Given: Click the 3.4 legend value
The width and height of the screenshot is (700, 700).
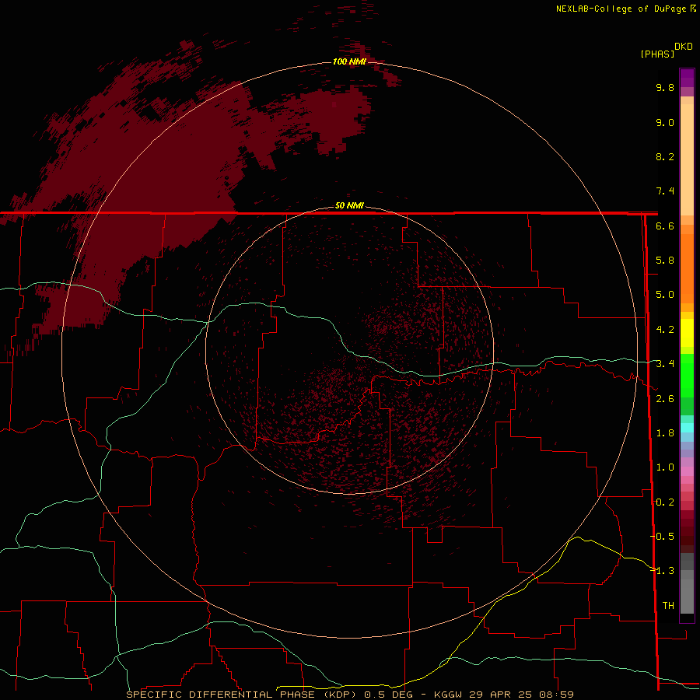Looking at the screenshot, I should pyautogui.click(x=665, y=364).
